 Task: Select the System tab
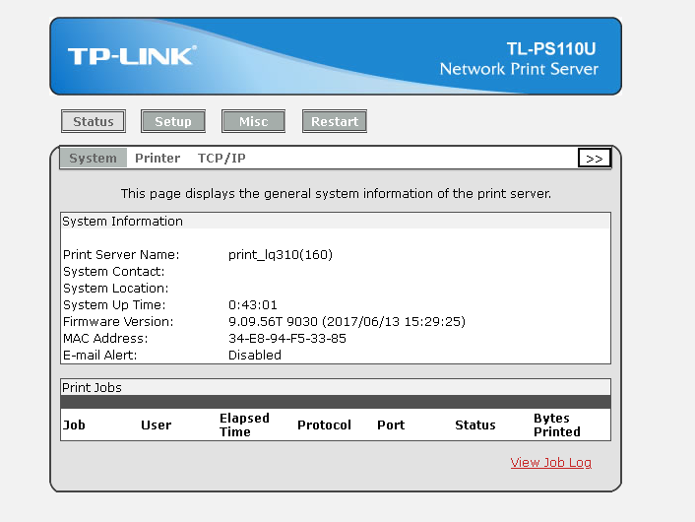coord(94,158)
